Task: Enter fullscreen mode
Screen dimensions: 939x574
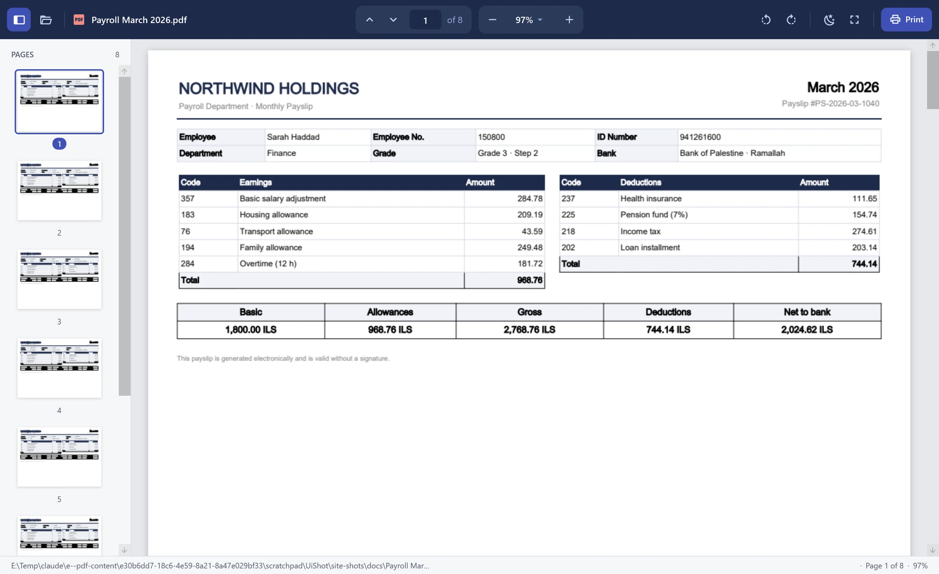Action: point(854,20)
